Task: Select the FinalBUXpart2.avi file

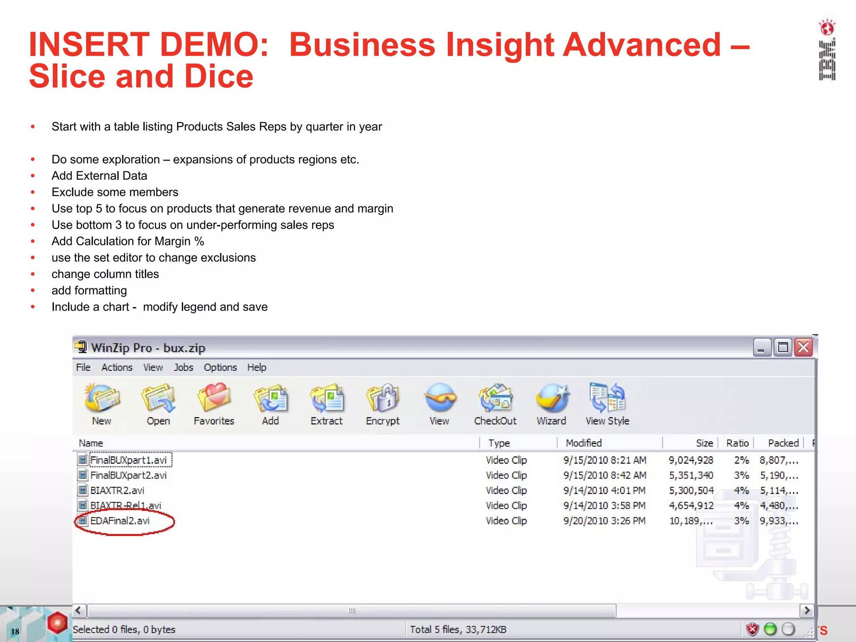Action: point(129,475)
